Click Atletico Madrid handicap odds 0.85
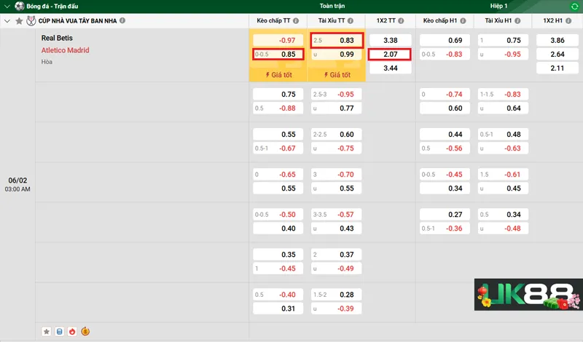This screenshot has width=583, height=342. [278, 54]
